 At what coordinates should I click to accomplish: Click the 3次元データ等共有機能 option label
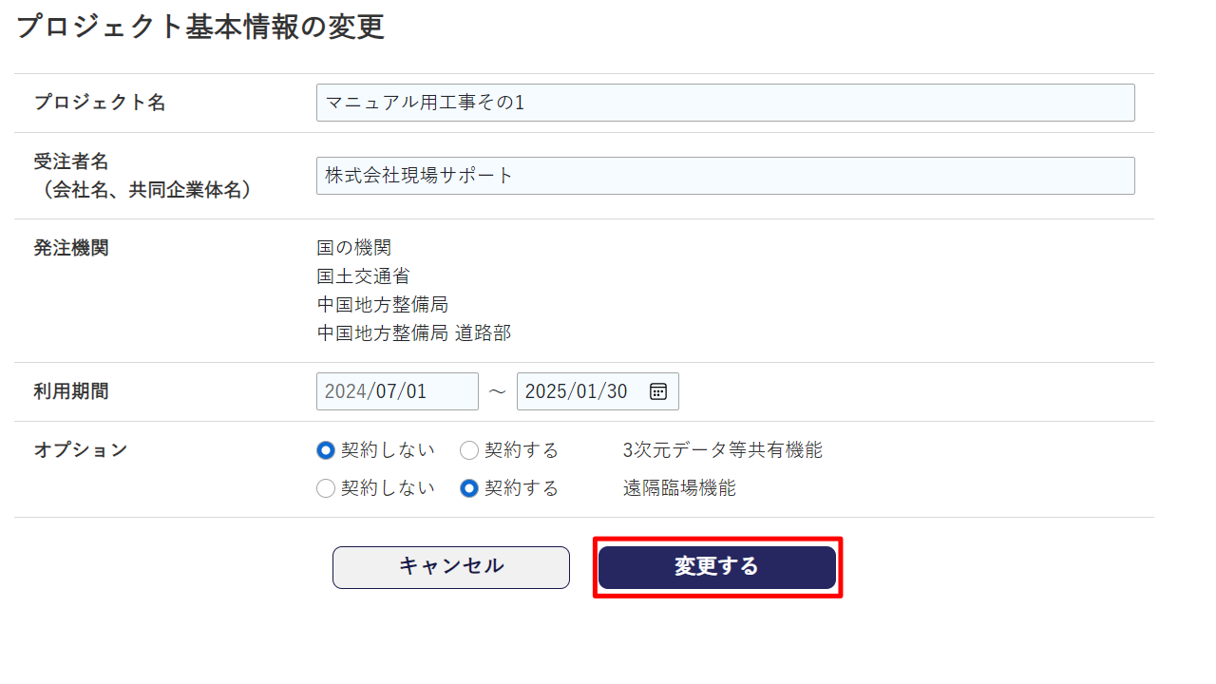point(723,450)
